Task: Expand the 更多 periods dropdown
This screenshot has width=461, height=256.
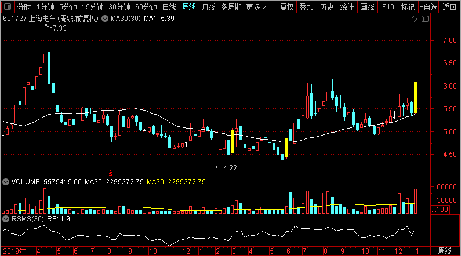Action: tap(256, 8)
